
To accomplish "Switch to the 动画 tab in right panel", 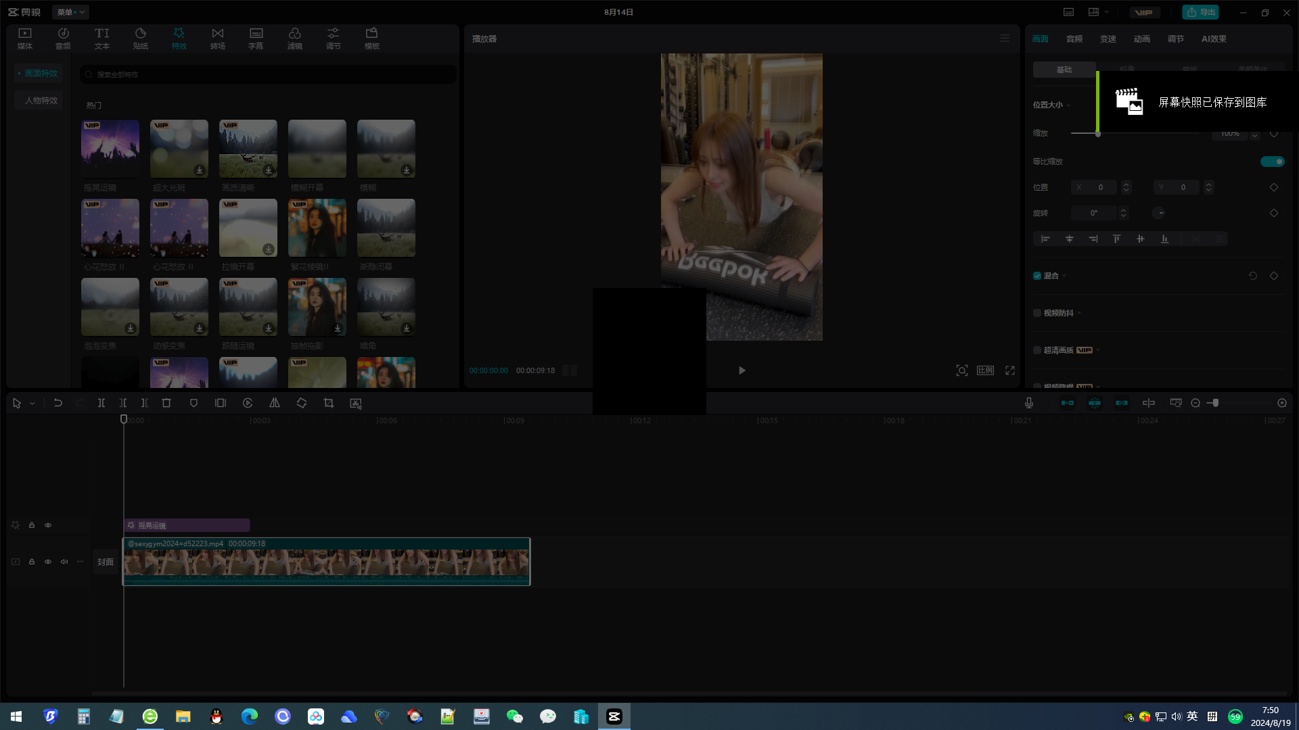I will click(1142, 39).
